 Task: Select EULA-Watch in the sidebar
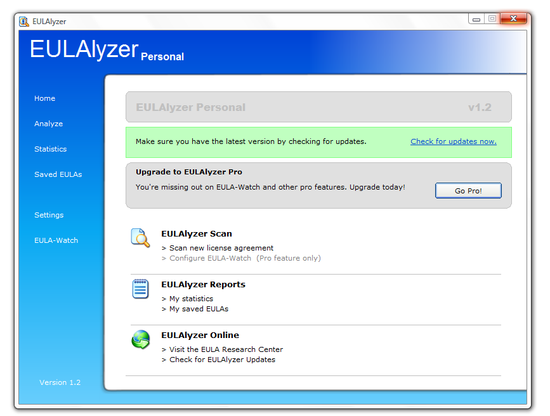tap(56, 240)
